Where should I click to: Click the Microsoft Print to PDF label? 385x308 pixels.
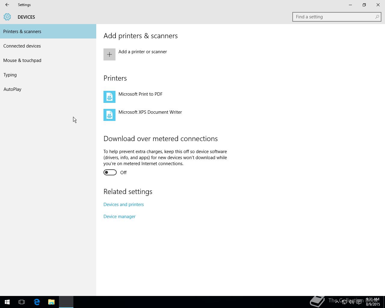(140, 94)
